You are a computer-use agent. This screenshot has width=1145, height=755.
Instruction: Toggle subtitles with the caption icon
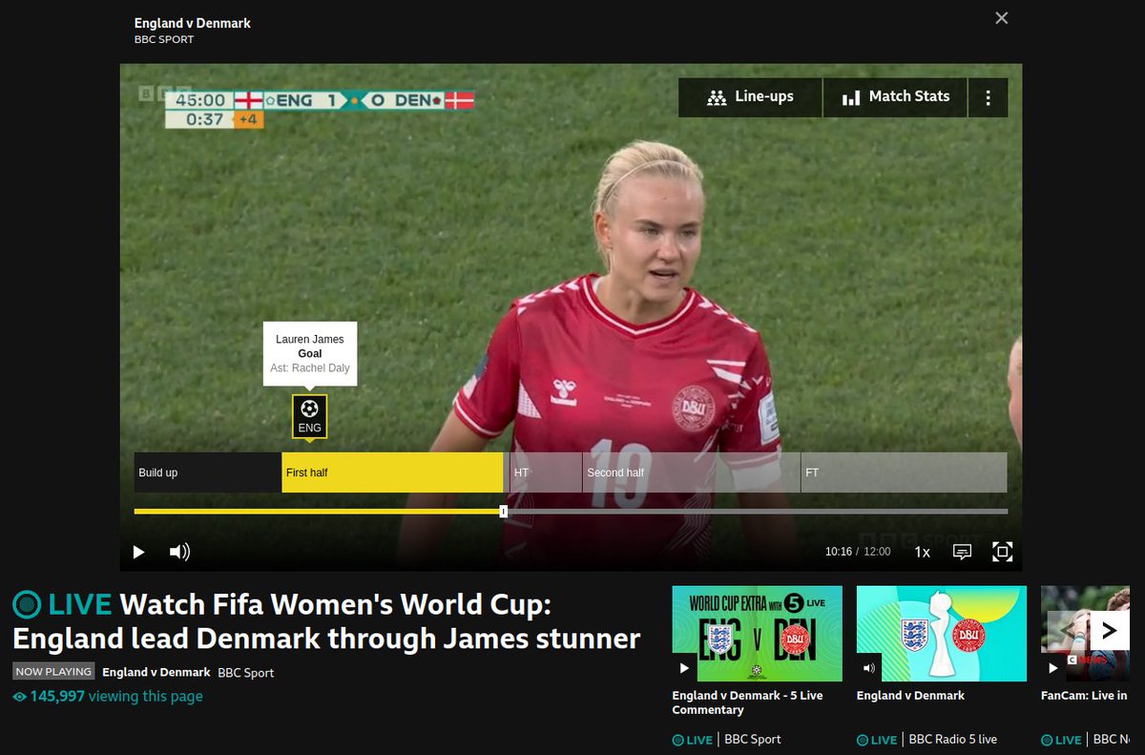tap(962, 552)
